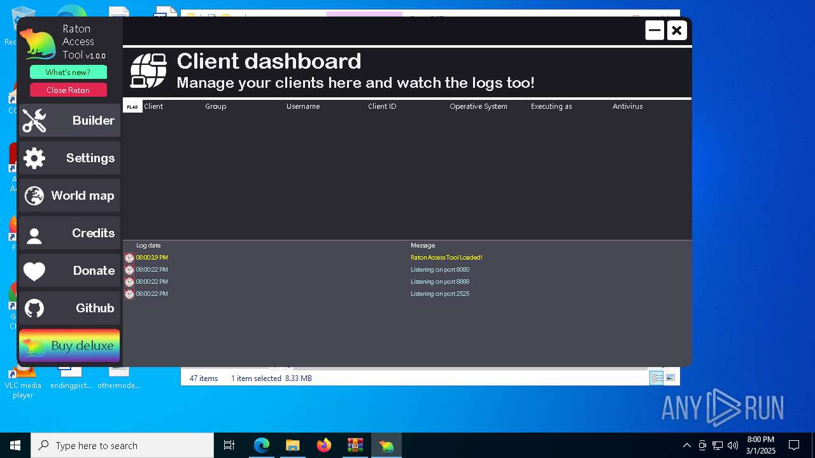This screenshot has height=458, width=815.
Task: Launch Firefox from the taskbar
Action: tap(323, 445)
